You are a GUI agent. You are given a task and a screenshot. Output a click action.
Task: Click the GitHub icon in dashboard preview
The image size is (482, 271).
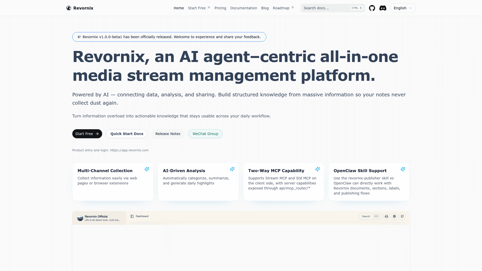pyautogui.click(x=402, y=216)
